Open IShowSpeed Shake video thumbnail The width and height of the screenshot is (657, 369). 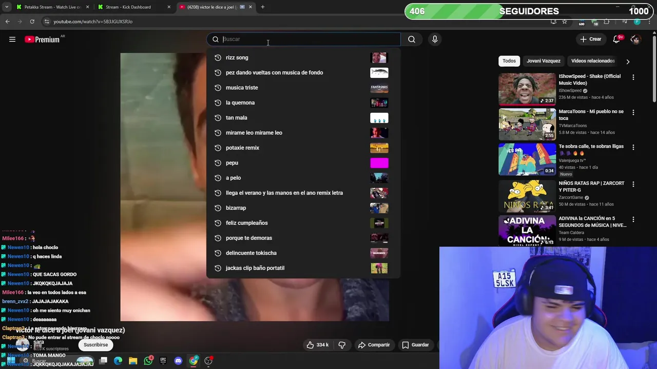pyautogui.click(x=527, y=89)
